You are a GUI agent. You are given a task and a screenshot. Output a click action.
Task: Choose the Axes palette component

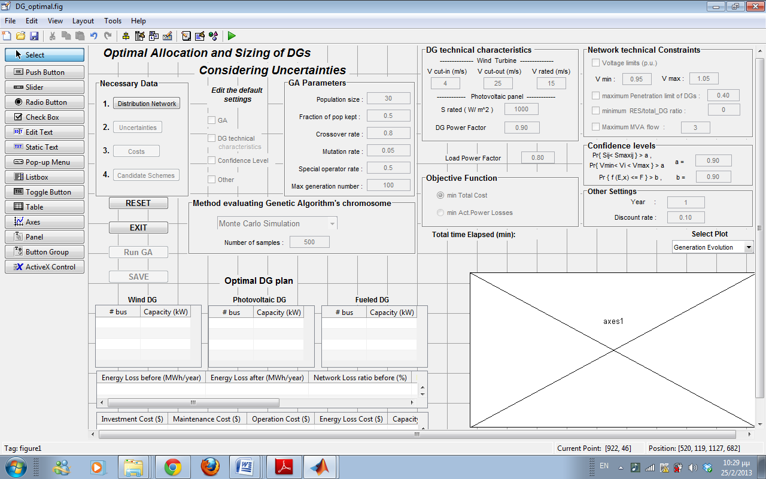click(44, 222)
